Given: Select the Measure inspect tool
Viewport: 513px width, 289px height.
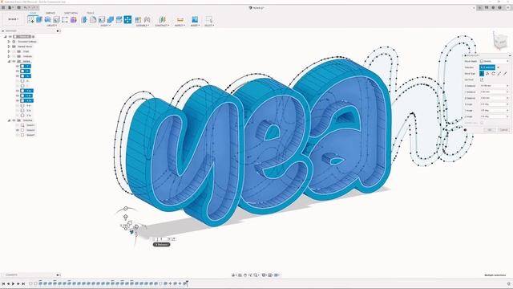Looking at the screenshot, I should (x=180, y=19).
